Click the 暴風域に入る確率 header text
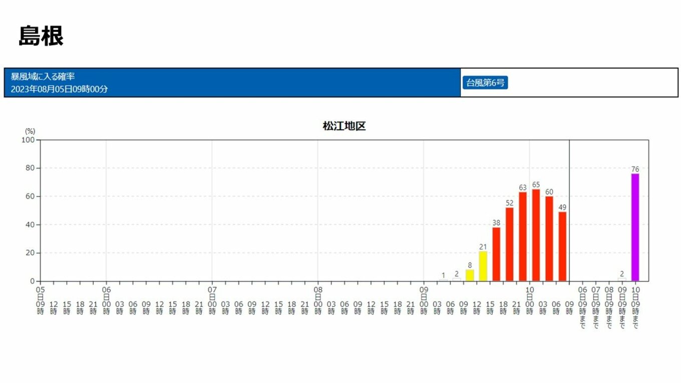This screenshot has width=681, height=383. point(43,77)
